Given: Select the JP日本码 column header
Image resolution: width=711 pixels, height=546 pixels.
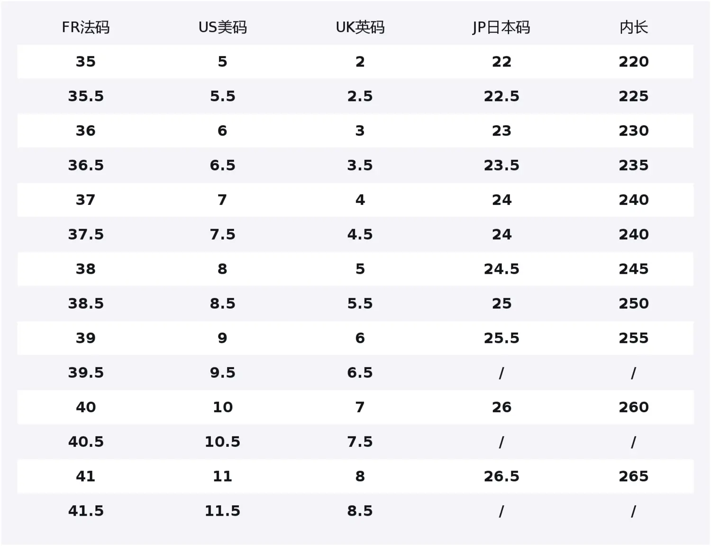Looking at the screenshot, I should pos(501,28).
